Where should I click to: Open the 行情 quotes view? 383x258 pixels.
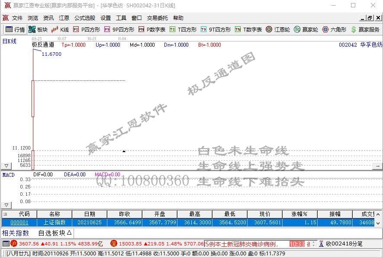pos(15,29)
